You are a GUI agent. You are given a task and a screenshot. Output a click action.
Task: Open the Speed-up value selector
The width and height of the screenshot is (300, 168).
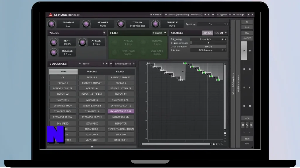coord(213,24)
